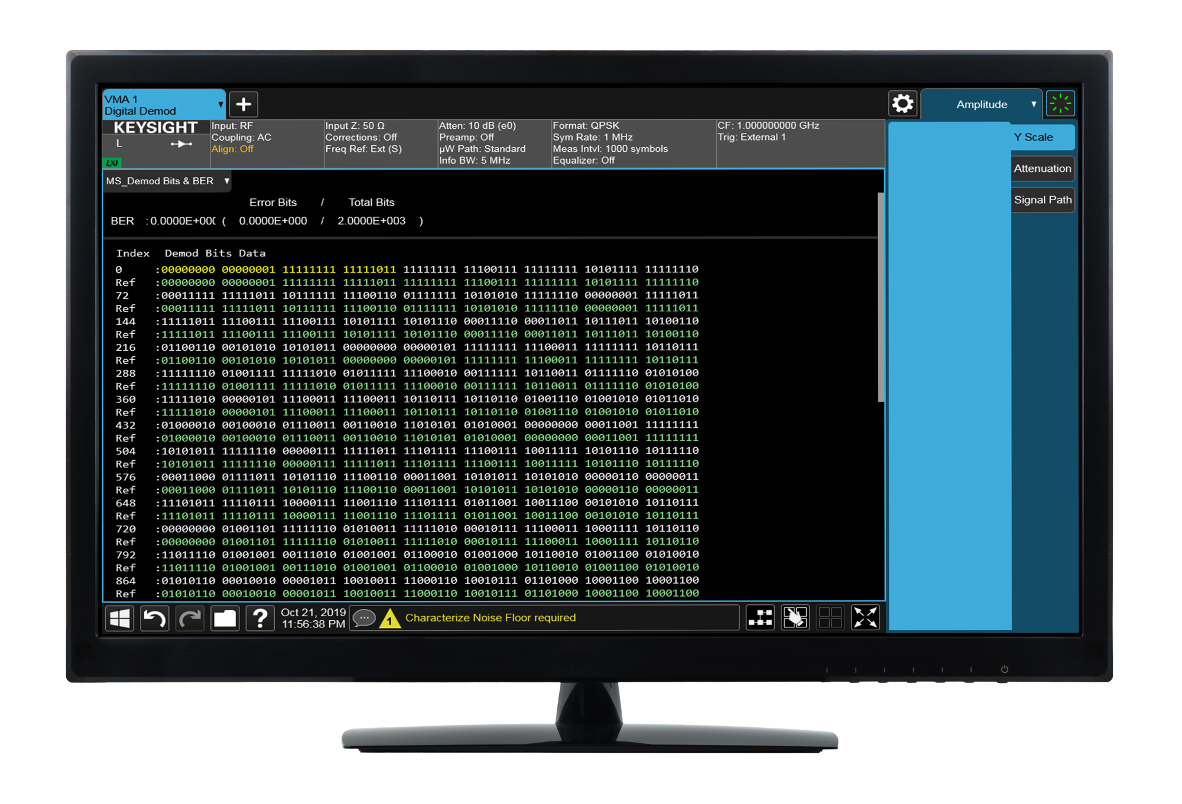Open the save/recall folder icon
The height and width of the screenshot is (804, 1182).
225,618
